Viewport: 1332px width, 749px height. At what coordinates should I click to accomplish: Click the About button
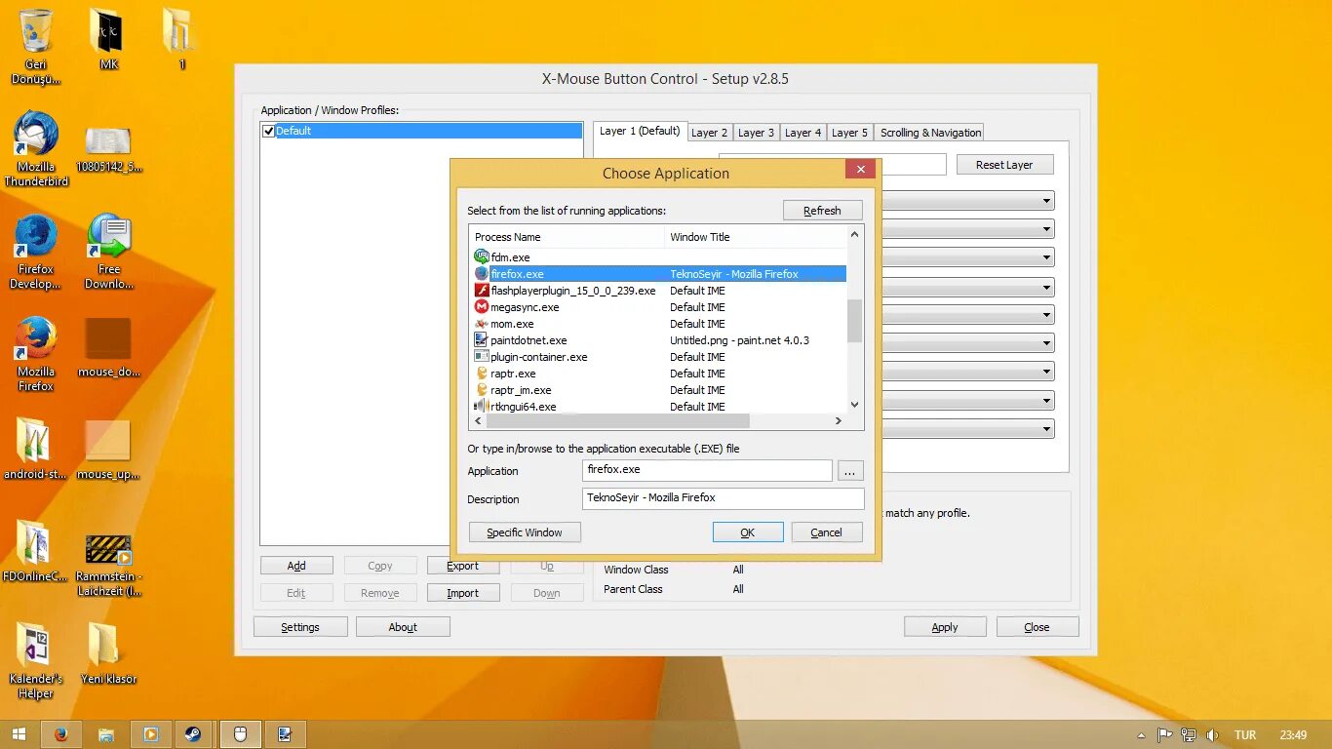point(403,627)
